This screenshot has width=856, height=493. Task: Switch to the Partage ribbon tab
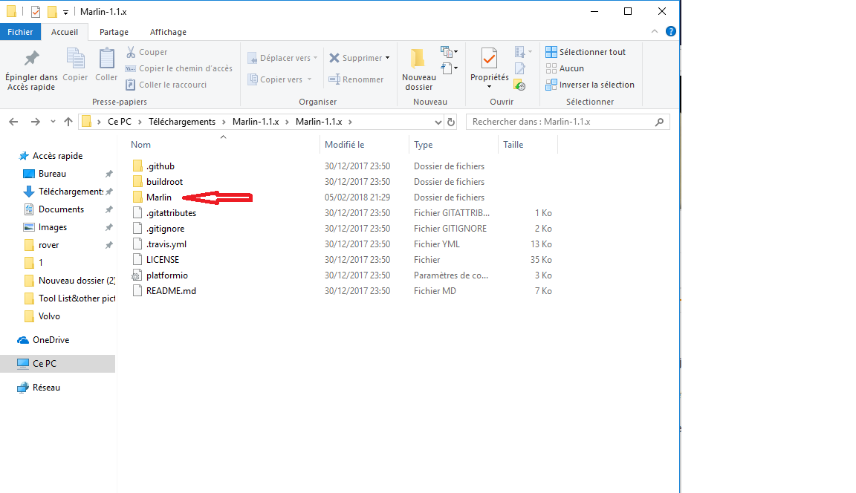pyautogui.click(x=114, y=32)
